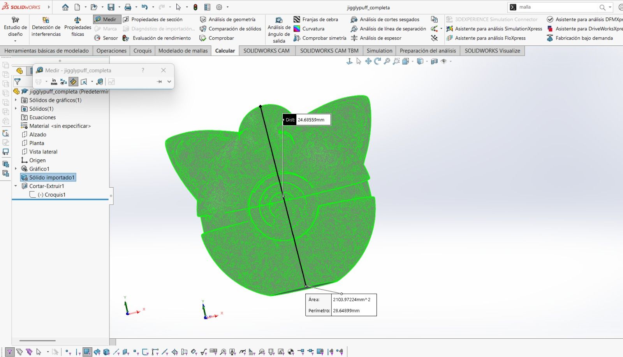Click the Rebuild traffic light icon
This screenshot has width=623, height=357.
pos(195,7)
